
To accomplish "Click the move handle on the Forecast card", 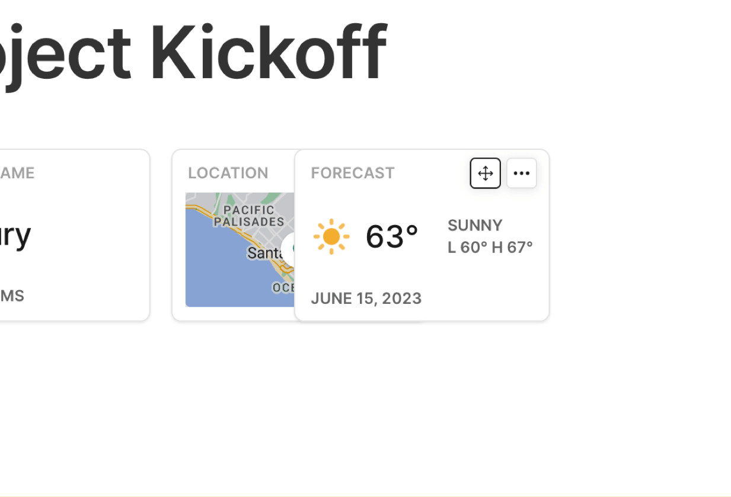I will click(485, 174).
